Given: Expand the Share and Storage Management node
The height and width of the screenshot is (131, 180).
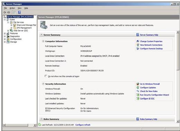Looking at the screenshot, I should (11, 25).
